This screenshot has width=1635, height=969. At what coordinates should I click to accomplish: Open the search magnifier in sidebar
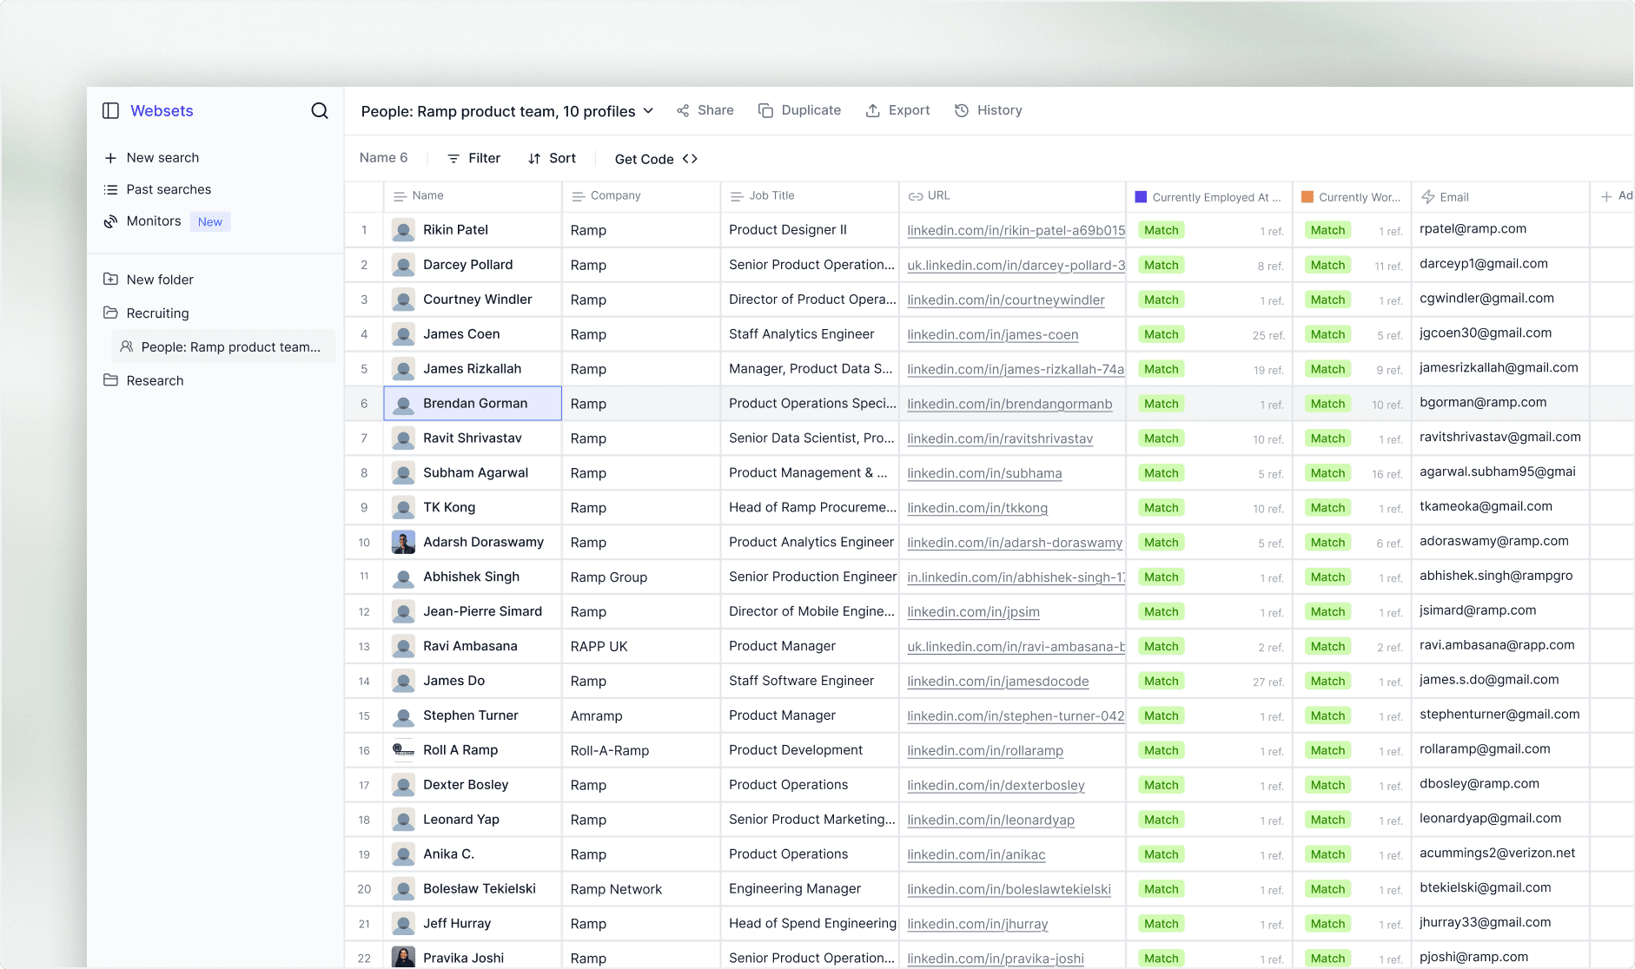[x=320, y=110]
